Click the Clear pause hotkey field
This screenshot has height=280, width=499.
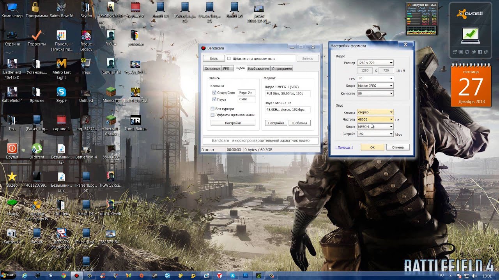(246, 99)
